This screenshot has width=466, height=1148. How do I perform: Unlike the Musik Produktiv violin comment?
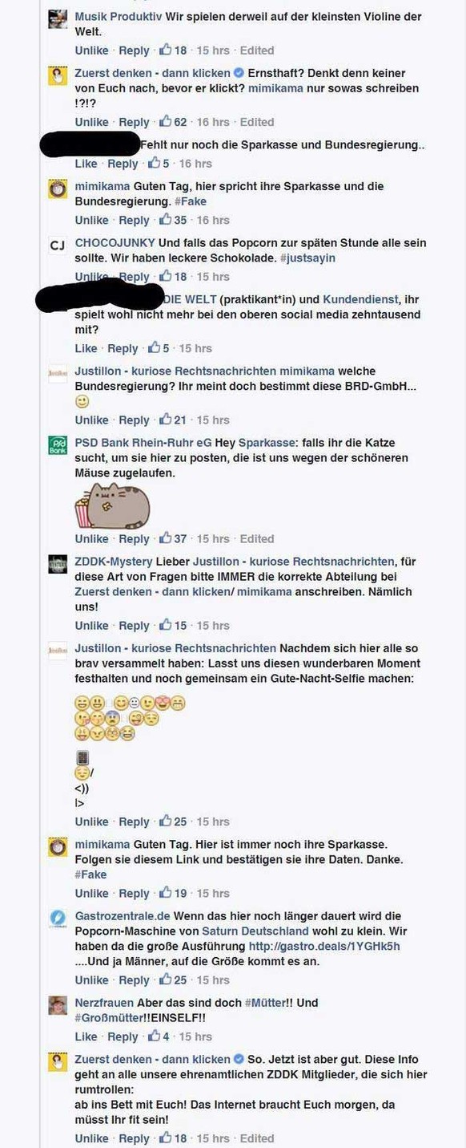[x=92, y=51]
